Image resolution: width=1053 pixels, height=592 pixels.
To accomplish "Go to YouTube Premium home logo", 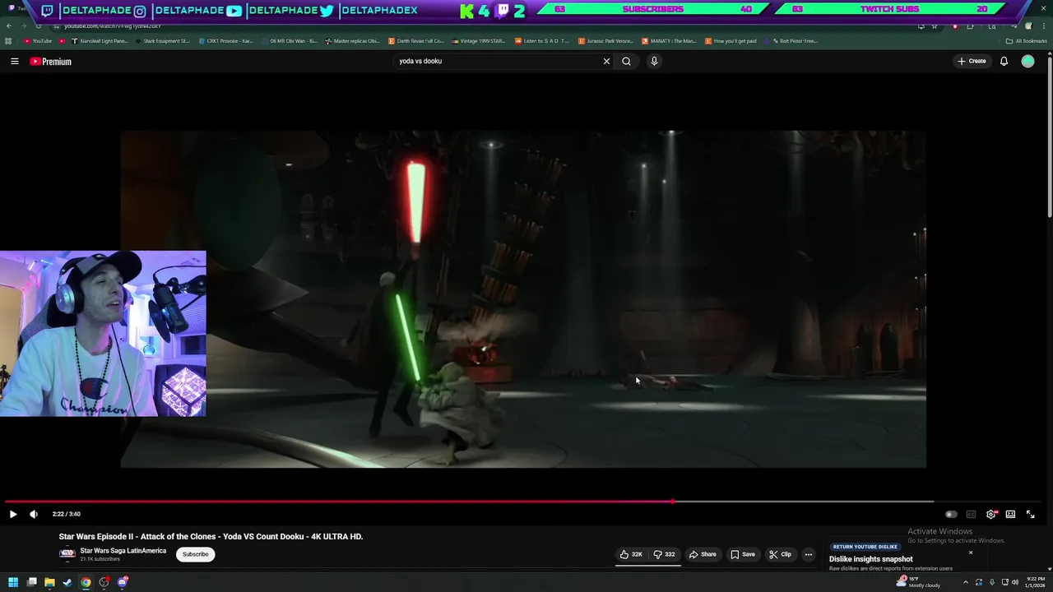I will pyautogui.click(x=51, y=62).
